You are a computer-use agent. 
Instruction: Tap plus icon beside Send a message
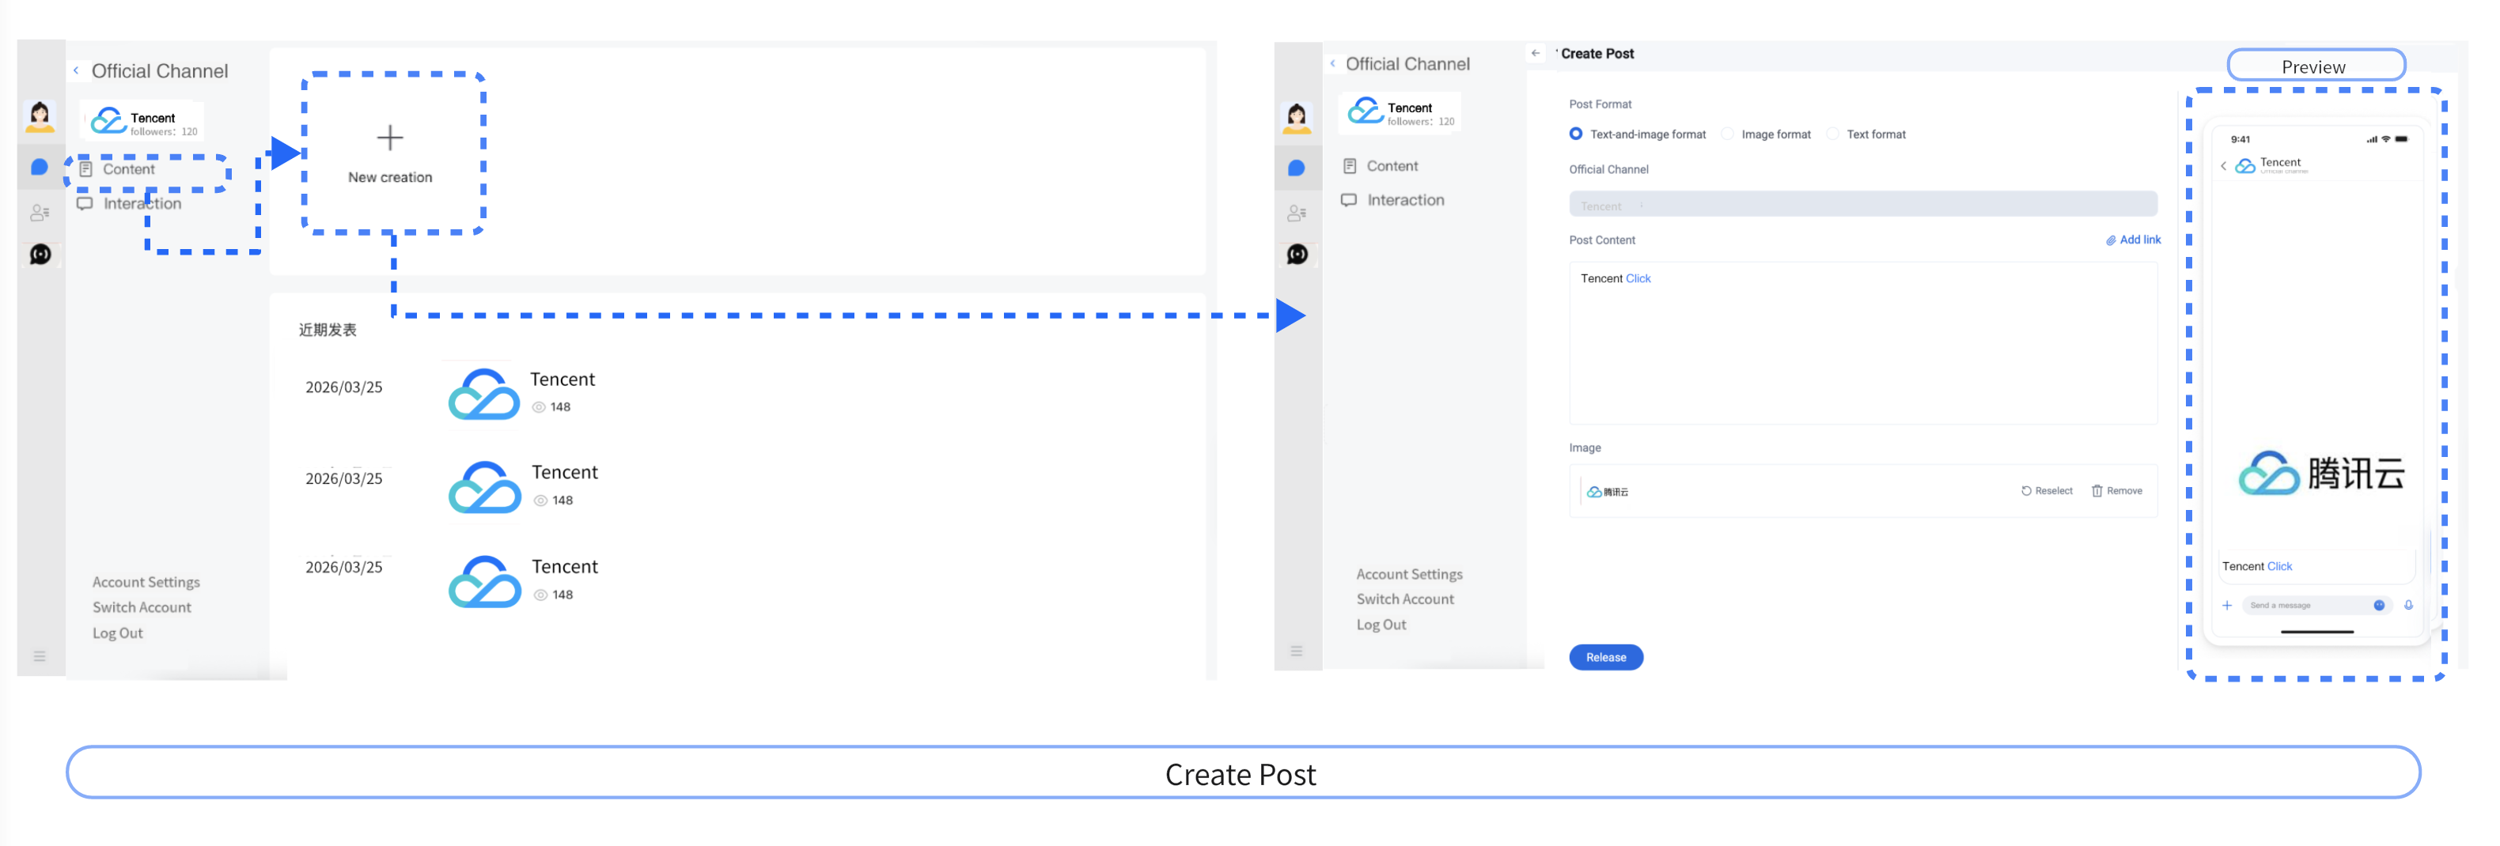[2227, 606]
